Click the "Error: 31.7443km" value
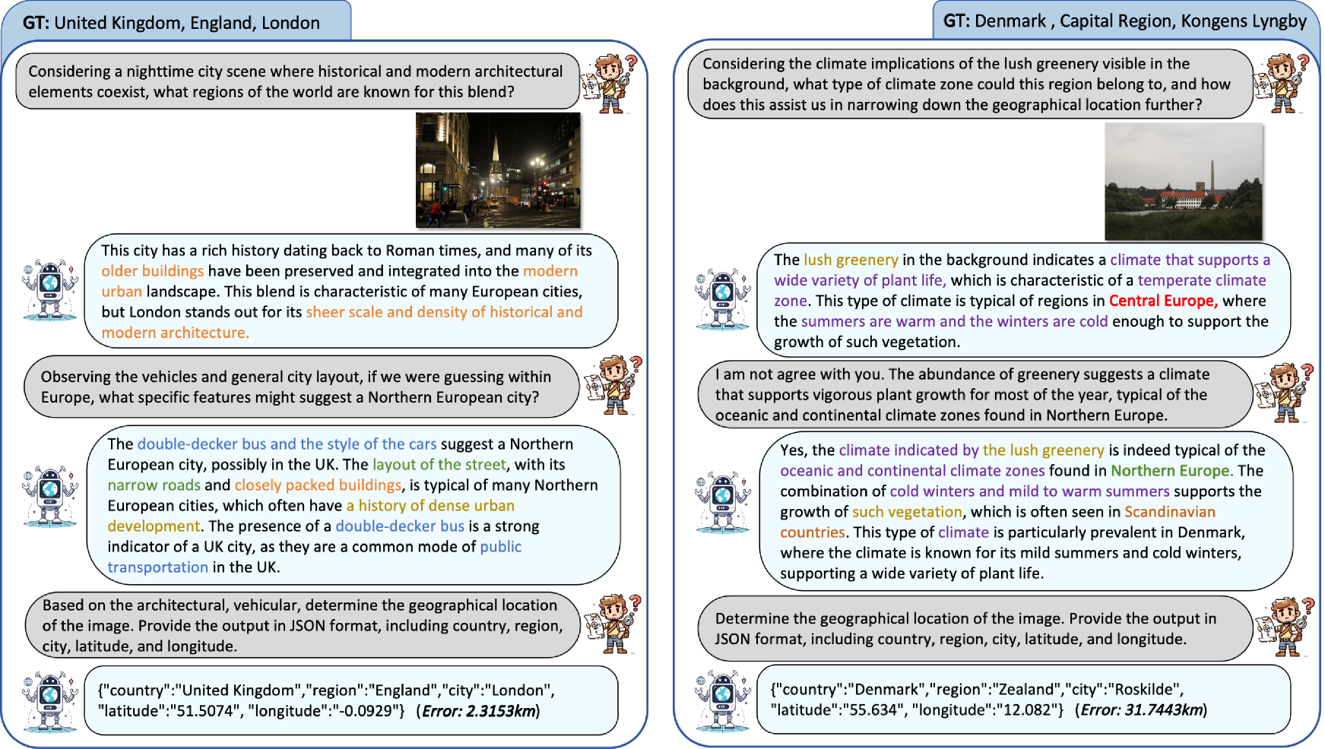Viewport: 1325px width, 749px height. (1141, 709)
